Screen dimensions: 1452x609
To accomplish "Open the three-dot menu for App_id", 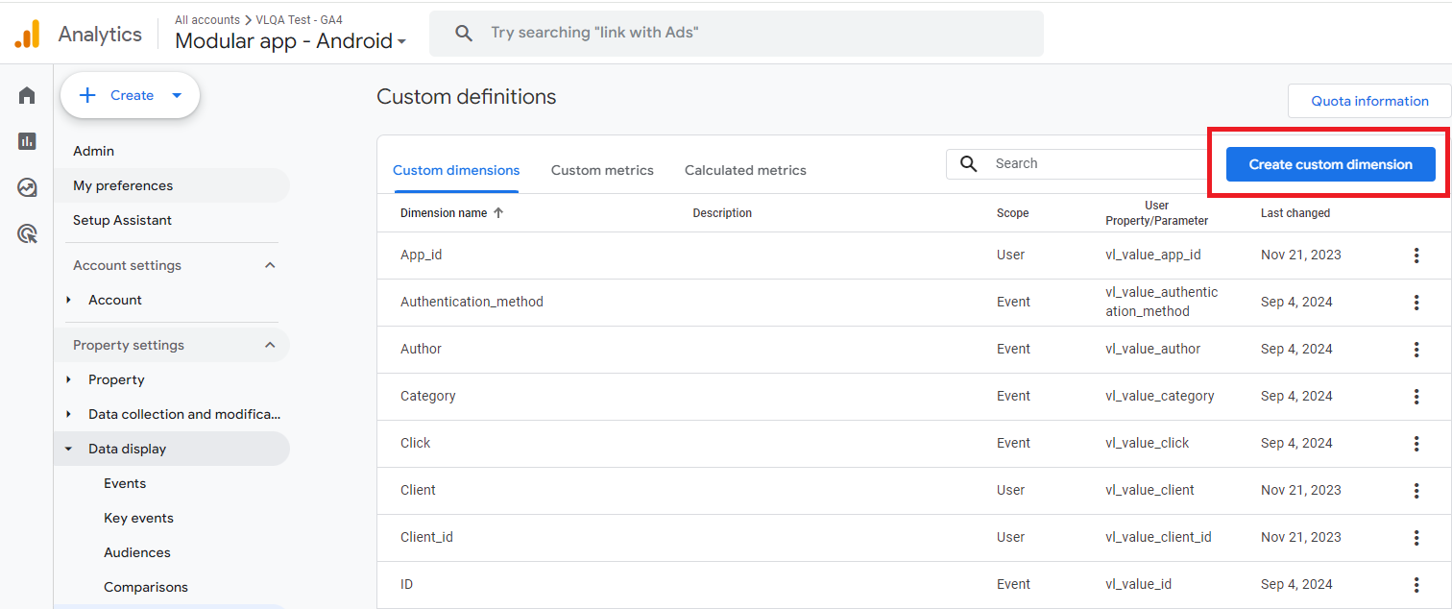I will click(x=1416, y=256).
